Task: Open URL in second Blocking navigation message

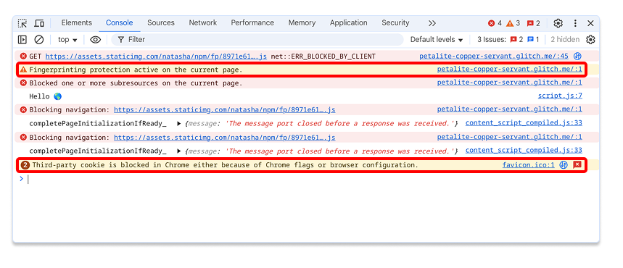Action: (x=225, y=138)
